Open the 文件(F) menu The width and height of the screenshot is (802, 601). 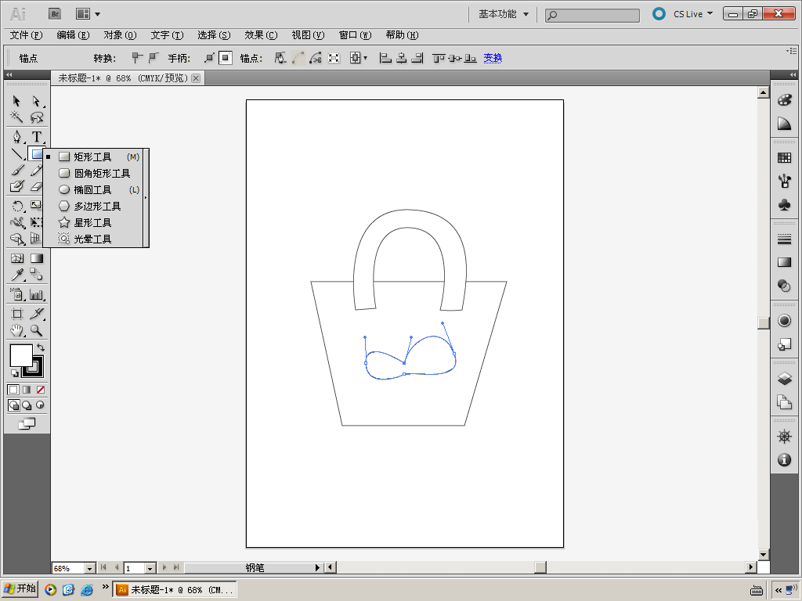coord(26,35)
